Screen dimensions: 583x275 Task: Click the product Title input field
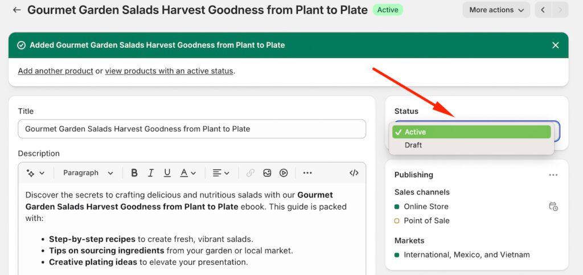click(x=192, y=129)
